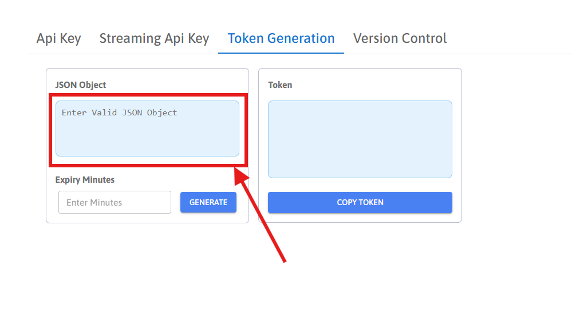Focus the Token output text area
572x309 pixels.
[x=360, y=139]
